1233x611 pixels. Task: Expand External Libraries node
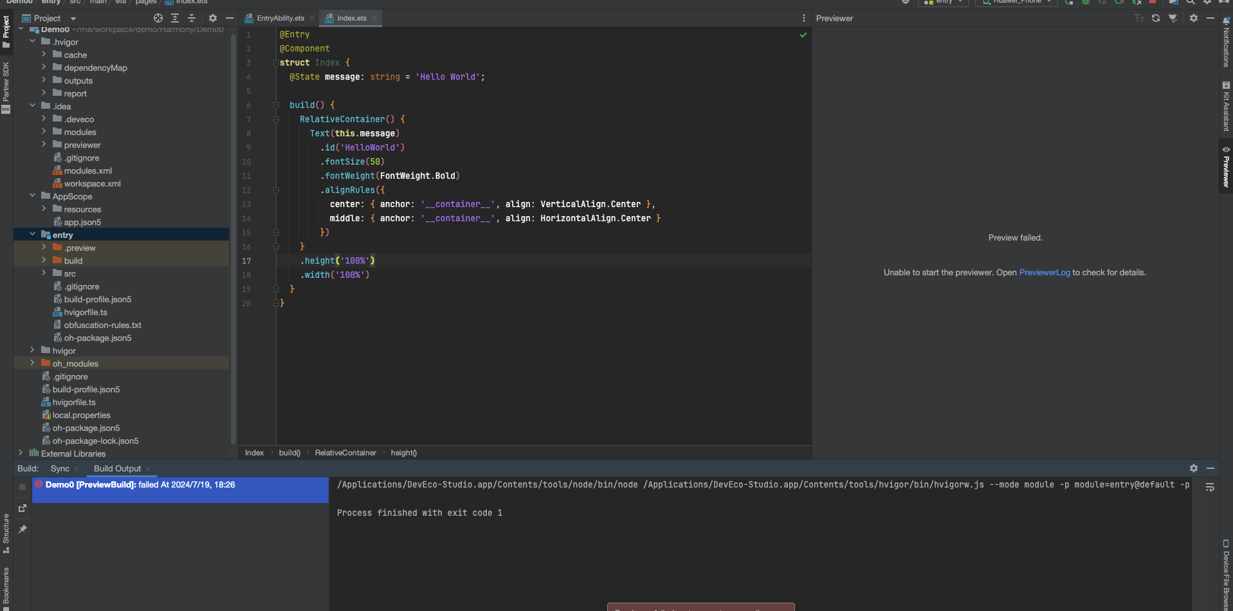(21, 453)
